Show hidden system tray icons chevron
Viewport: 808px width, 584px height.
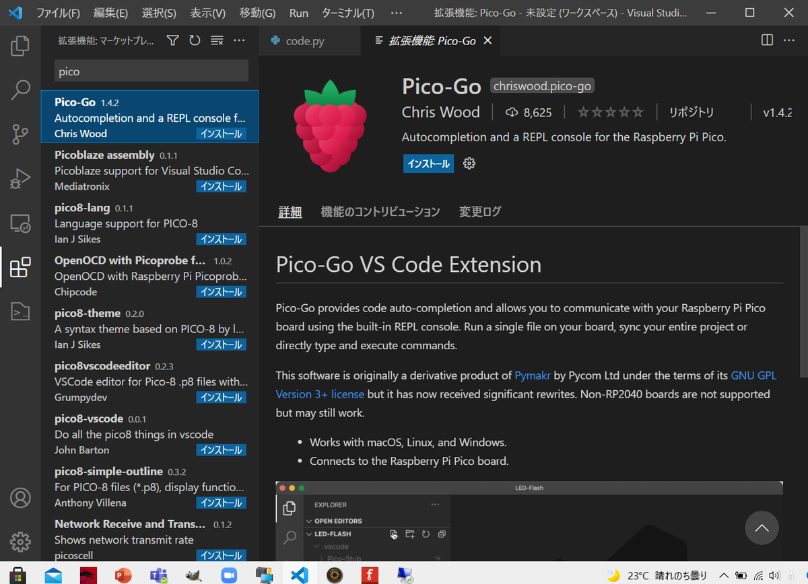pyautogui.click(x=724, y=575)
